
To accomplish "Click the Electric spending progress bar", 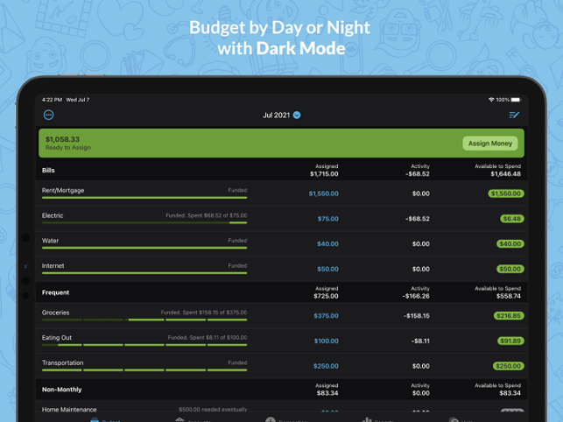I will click(x=144, y=222).
